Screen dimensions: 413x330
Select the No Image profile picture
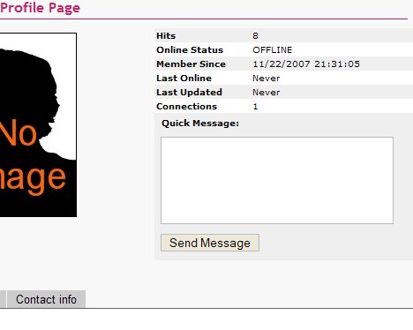click(x=38, y=125)
